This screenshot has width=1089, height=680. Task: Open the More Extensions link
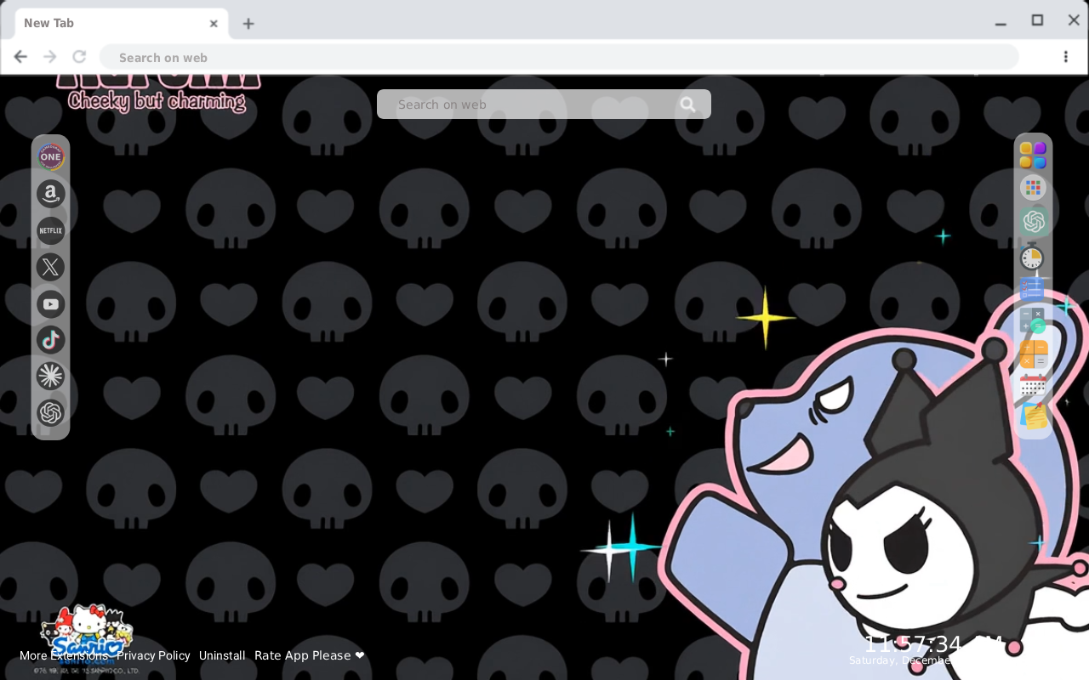coord(64,655)
